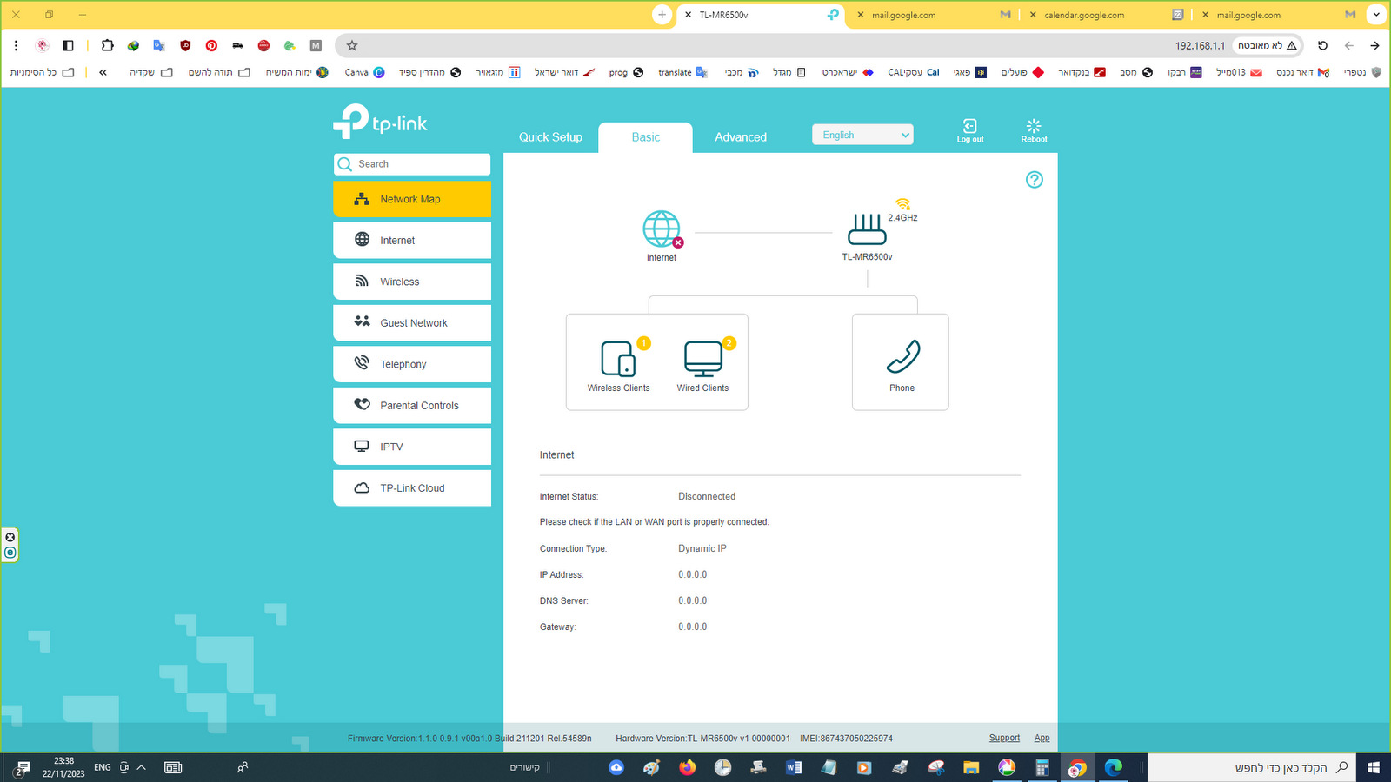1391x782 pixels.
Task: Open the notification center icon
Action: [x=22, y=768]
